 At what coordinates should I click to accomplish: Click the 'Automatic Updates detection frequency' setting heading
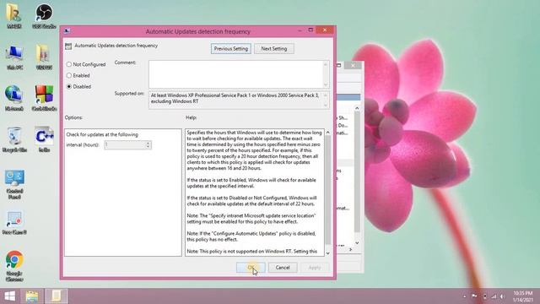click(x=116, y=46)
